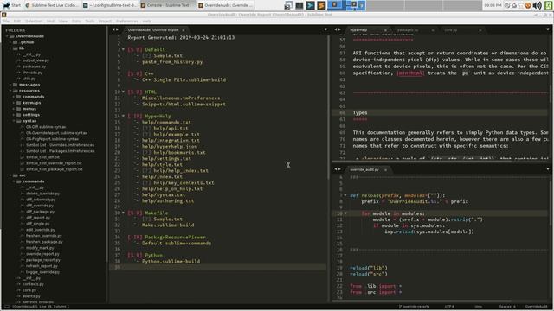Close the HyperHelp tab

coord(385,30)
